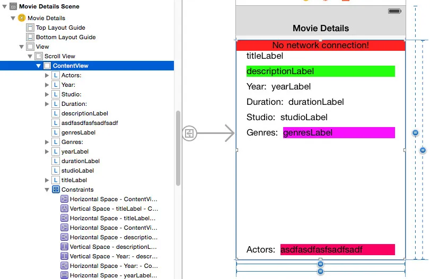This screenshot has height=279, width=430.
Task: Click the Movie Details Scene storyboard icon
Action: (13, 6)
